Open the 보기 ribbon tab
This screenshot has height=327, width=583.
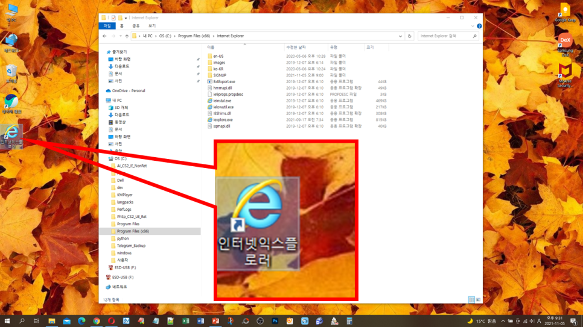152,26
